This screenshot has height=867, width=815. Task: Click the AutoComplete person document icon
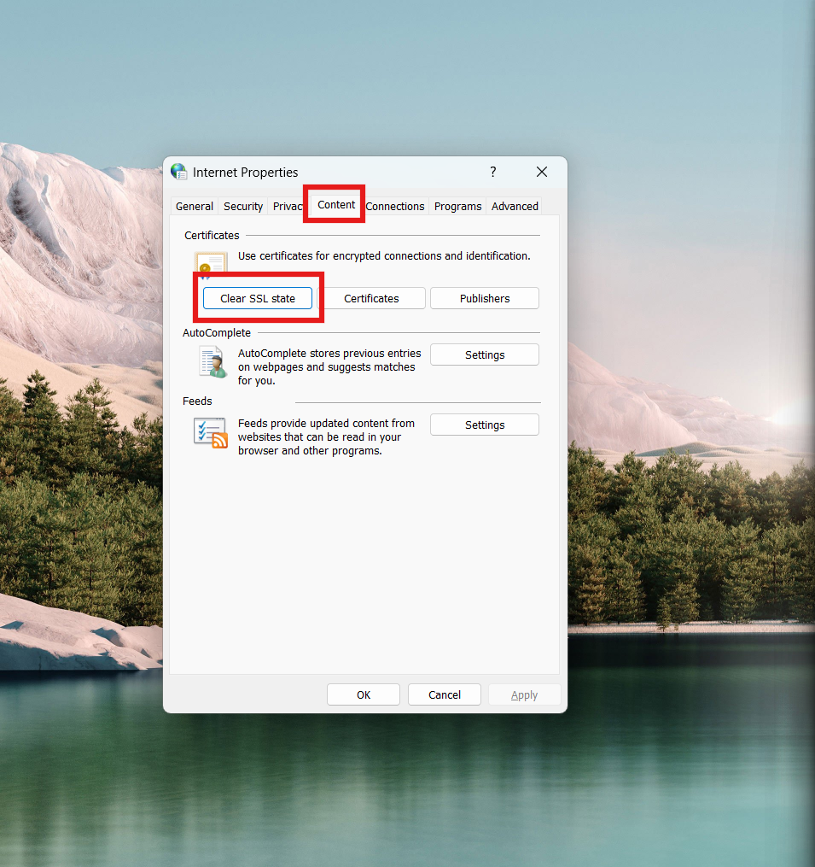[x=212, y=362]
